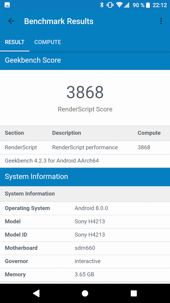Tap the Android 8.0.0 value
The height and width of the screenshot is (303, 170).
click(x=91, y=208)
